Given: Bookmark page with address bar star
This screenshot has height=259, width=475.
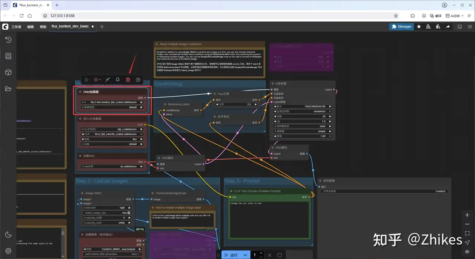Looking at the screenshot, I should coord(396,16).
